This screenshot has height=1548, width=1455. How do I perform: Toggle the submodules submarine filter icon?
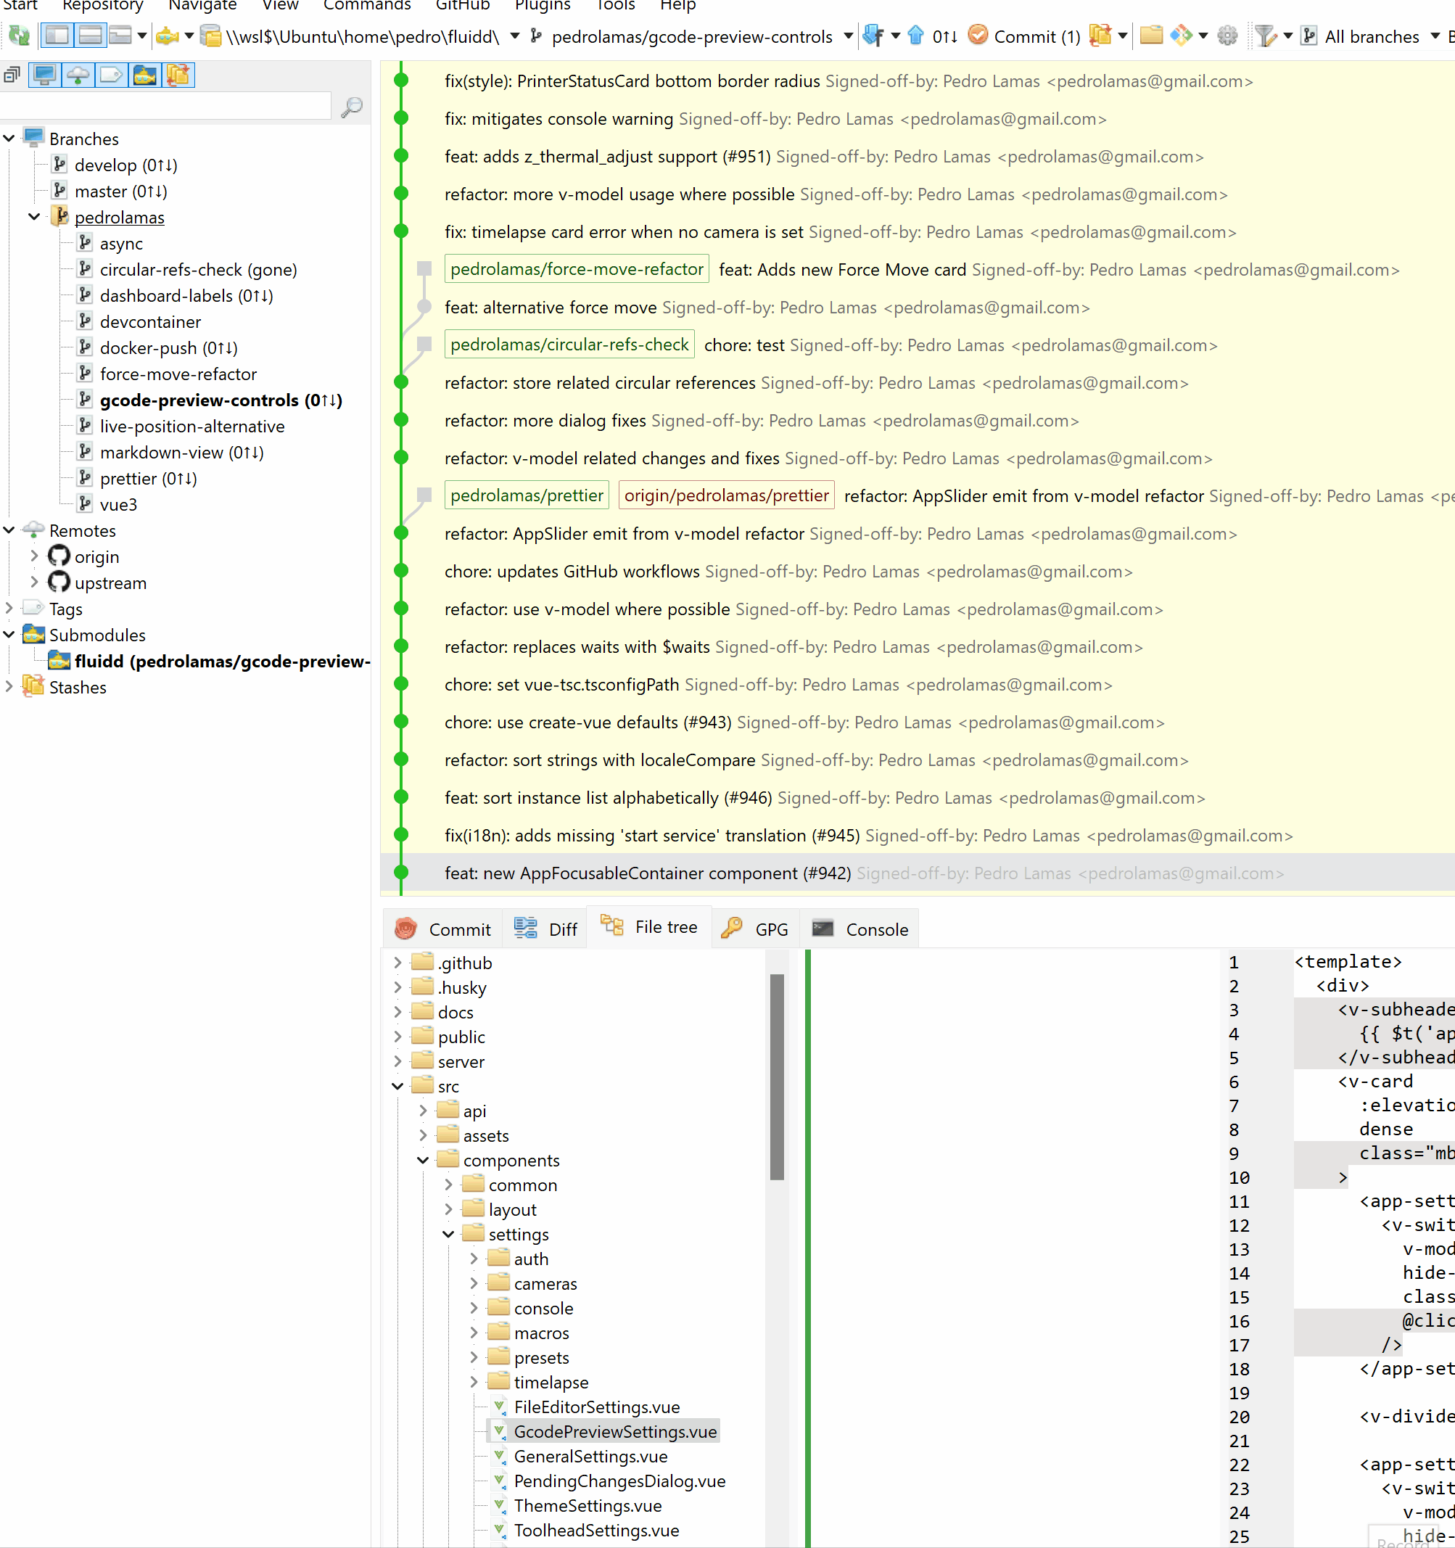pos(144,75)
